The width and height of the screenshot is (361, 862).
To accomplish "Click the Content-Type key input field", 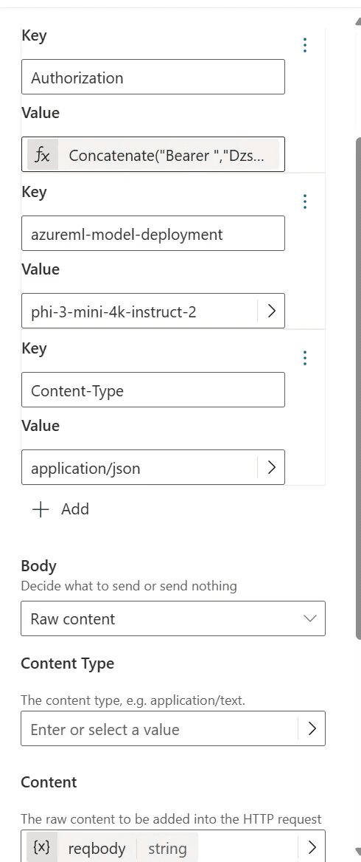I will point(153,390).
